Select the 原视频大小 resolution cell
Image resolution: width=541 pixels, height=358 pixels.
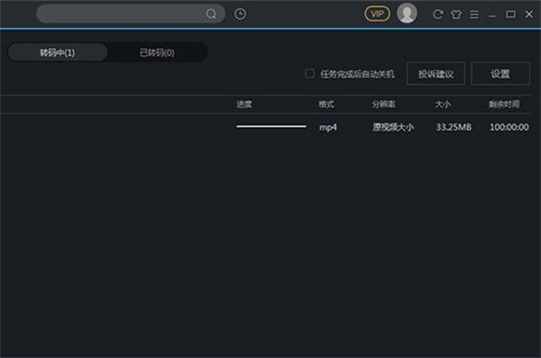[393, 127]
